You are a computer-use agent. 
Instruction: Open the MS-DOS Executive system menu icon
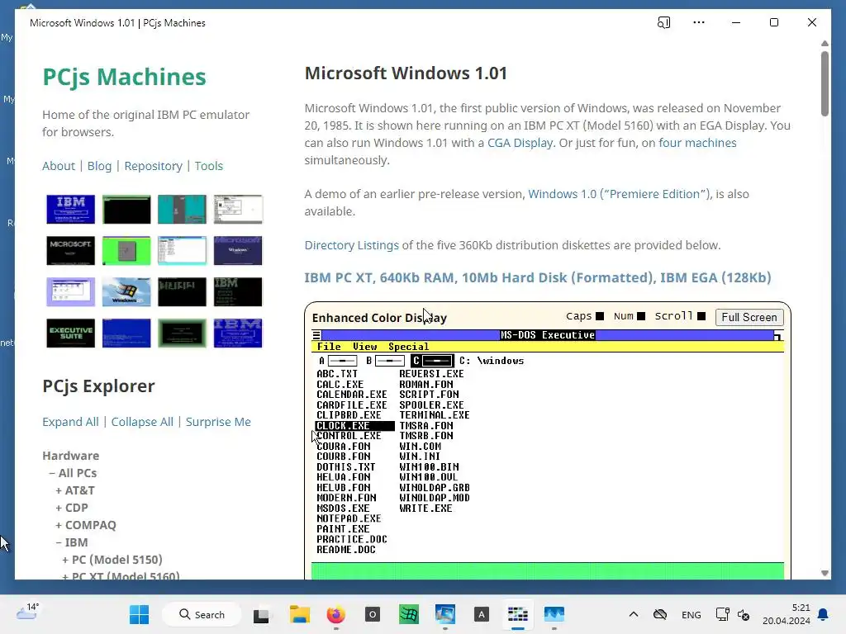click(x=316, y=335)
